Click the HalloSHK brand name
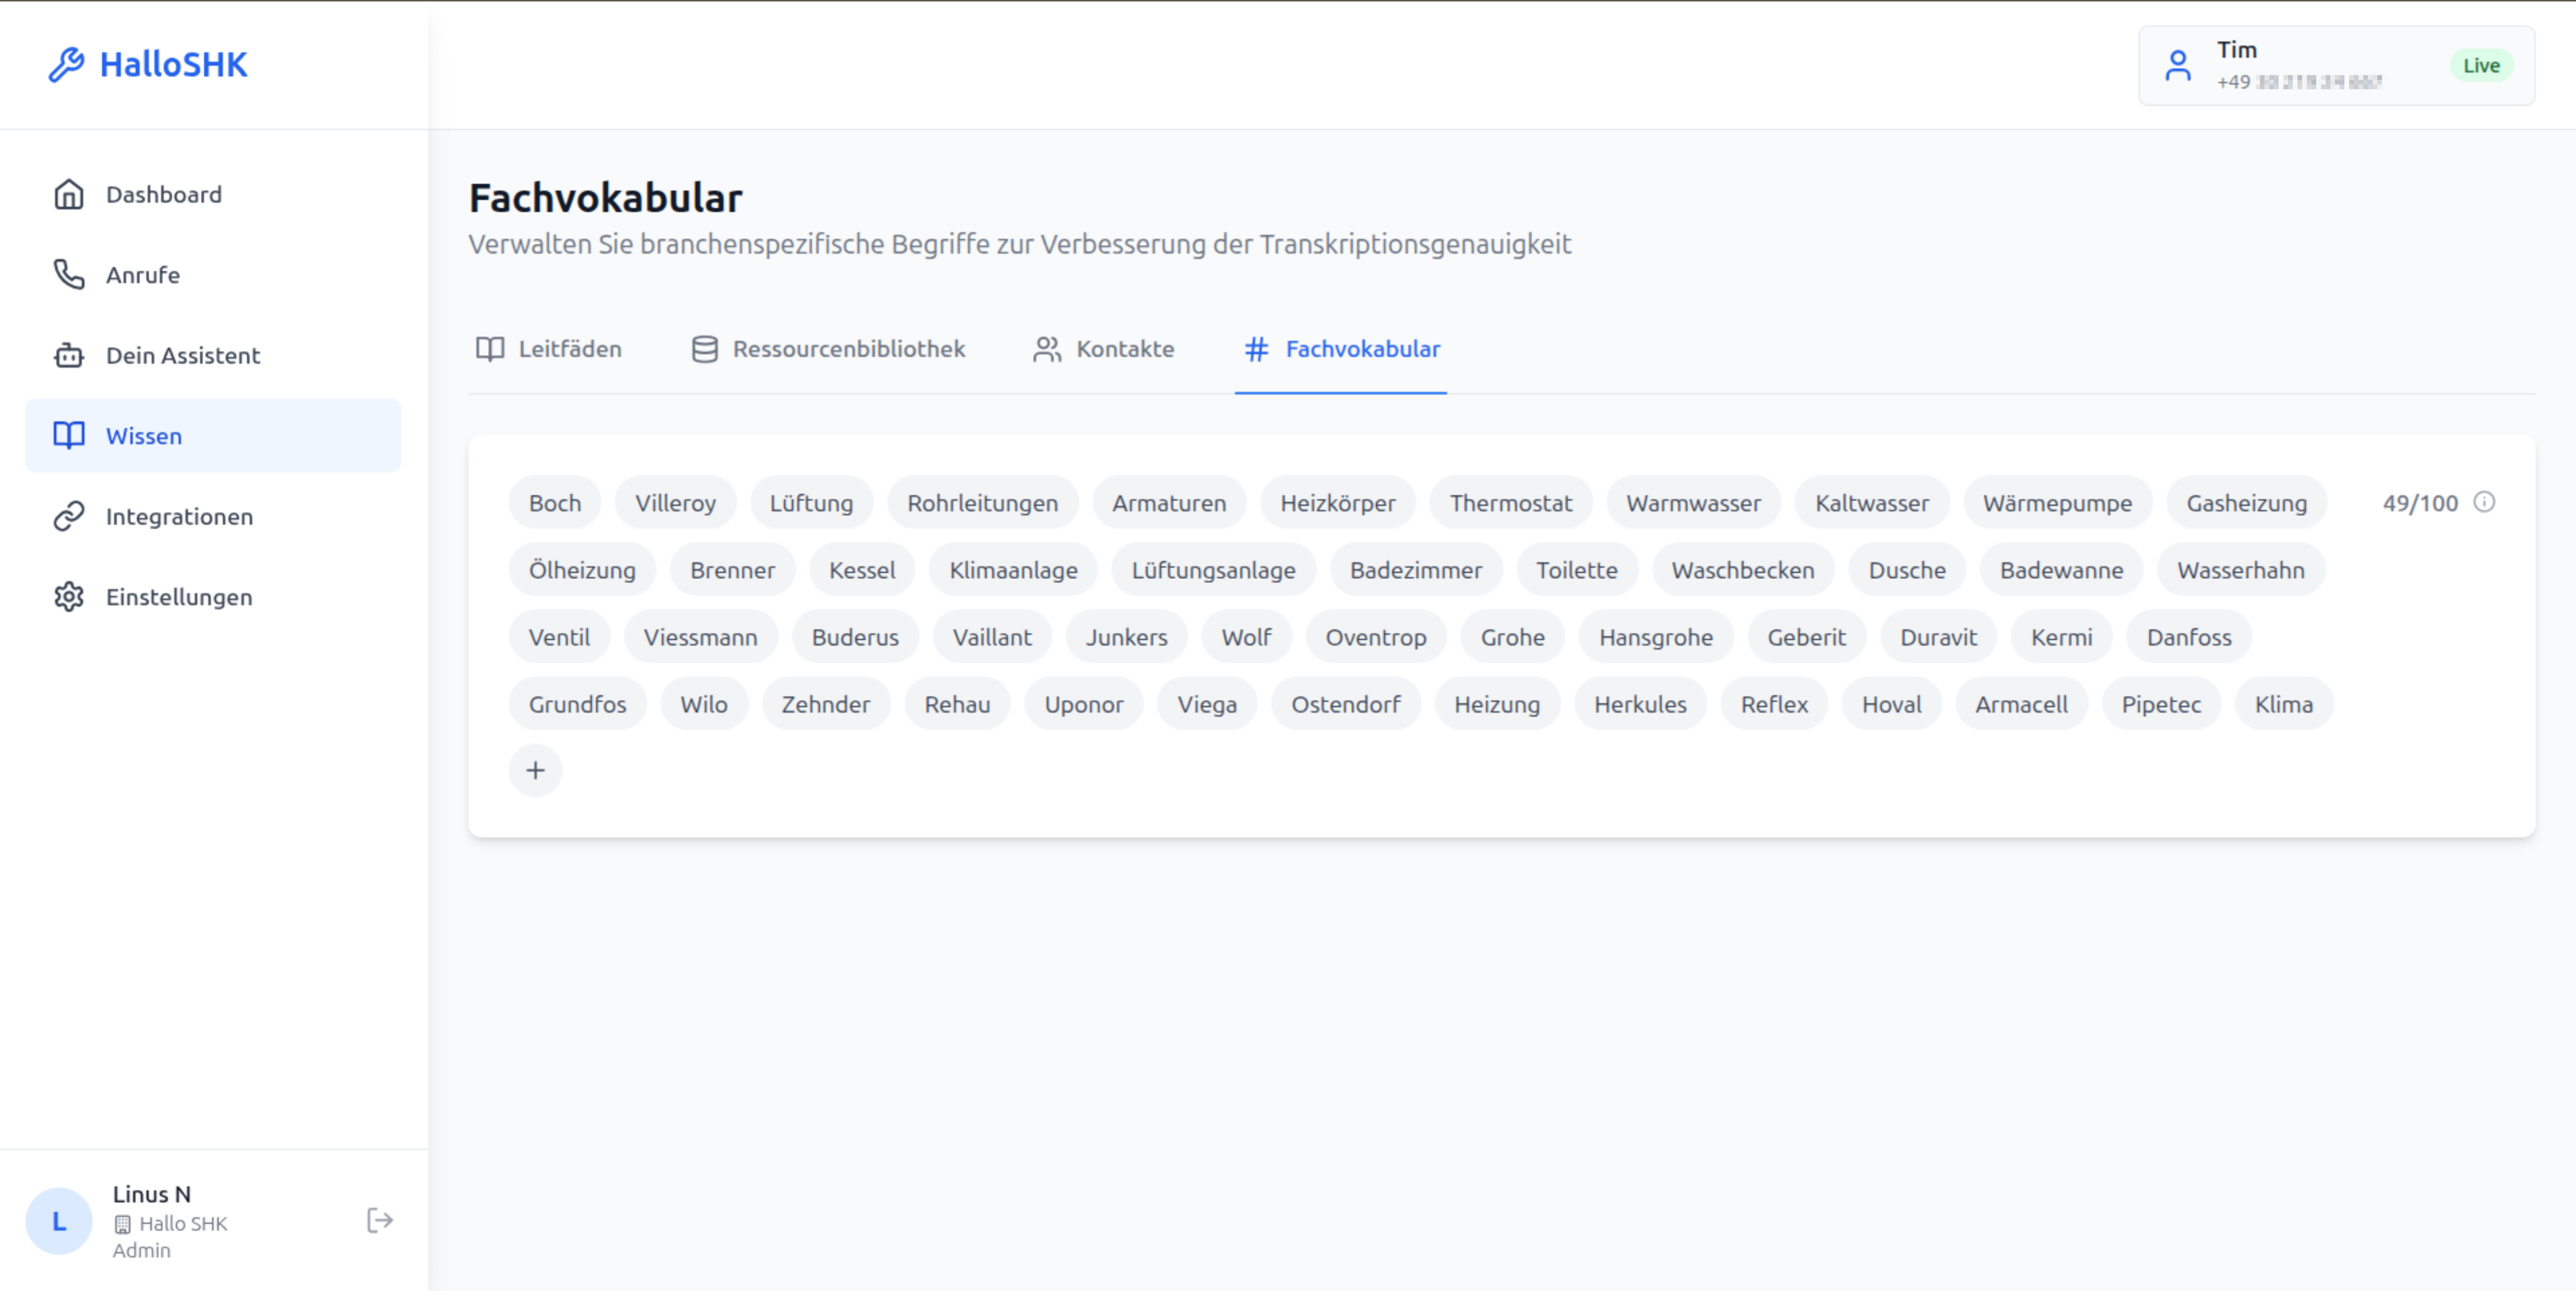This screenshot has height=1291, width=2576. tap(173, 65)
